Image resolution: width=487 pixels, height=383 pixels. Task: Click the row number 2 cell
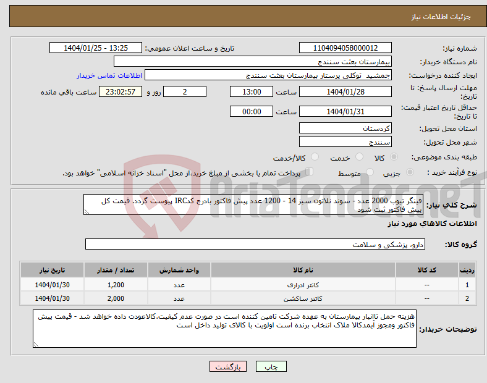tap(467, 298)
